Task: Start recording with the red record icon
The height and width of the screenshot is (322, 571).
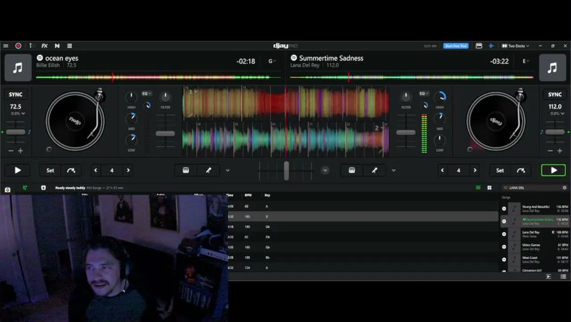Action: coord(18,46)
